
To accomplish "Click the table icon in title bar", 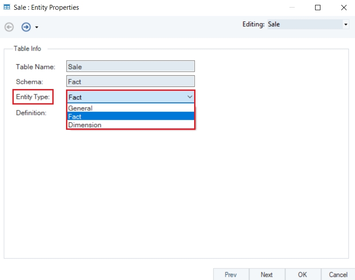I will point(7,7).
